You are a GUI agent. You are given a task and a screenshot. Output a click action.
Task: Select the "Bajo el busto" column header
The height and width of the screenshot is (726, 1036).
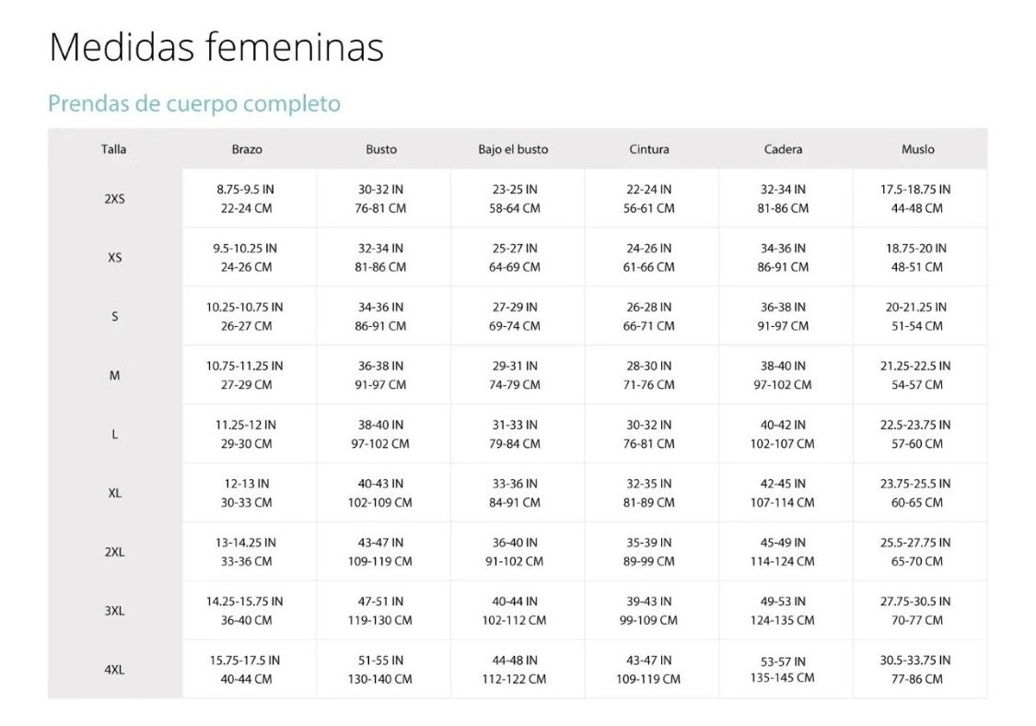point(513,149)
